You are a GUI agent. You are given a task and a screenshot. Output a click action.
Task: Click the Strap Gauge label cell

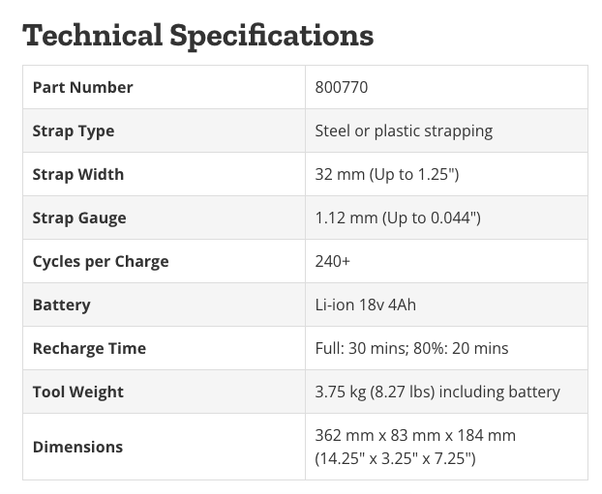coord(79,218)
